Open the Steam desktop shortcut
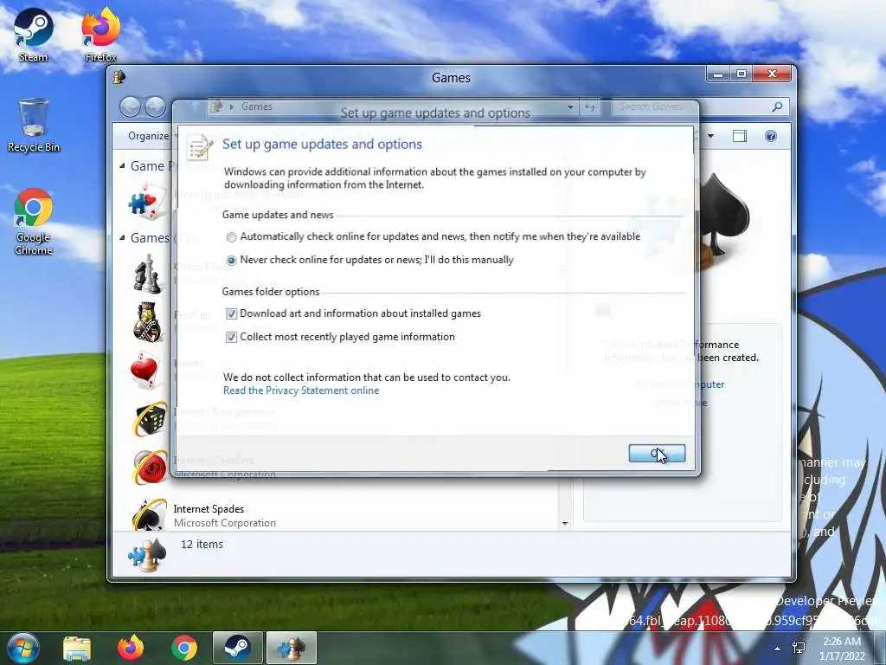The width and height of the screenshot is (886, 665). point(33,35)
